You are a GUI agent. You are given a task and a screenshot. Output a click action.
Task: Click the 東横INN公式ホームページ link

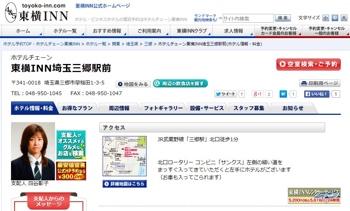103,6
